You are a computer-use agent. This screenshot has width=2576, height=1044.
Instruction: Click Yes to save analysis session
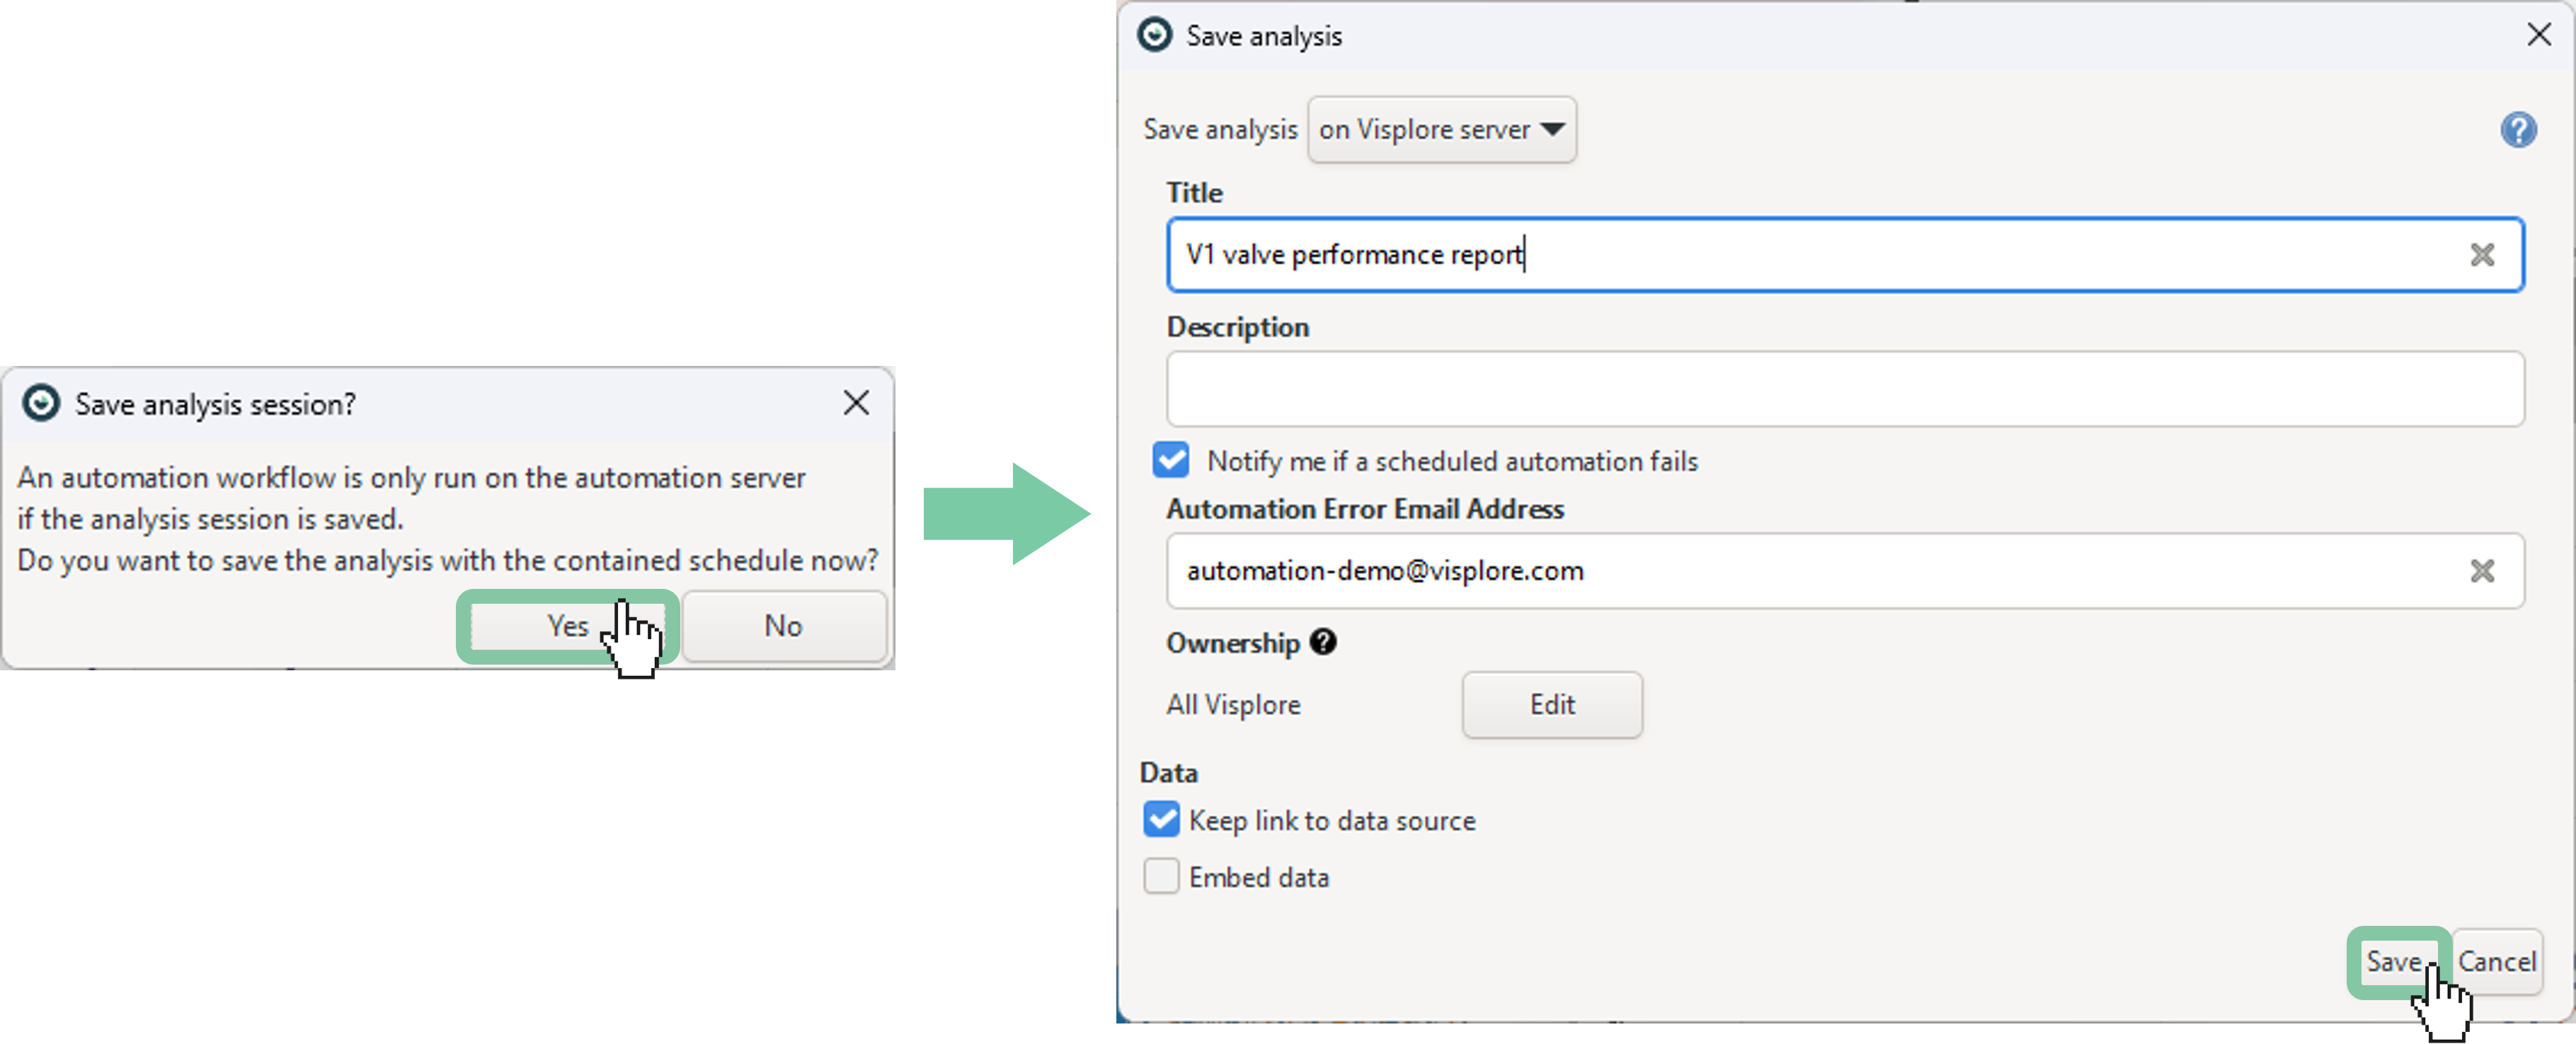pos(567,626)
